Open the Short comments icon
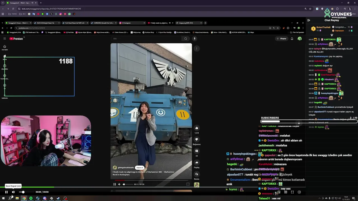Screen dimensions: 358x201 [x=197, y=151]
